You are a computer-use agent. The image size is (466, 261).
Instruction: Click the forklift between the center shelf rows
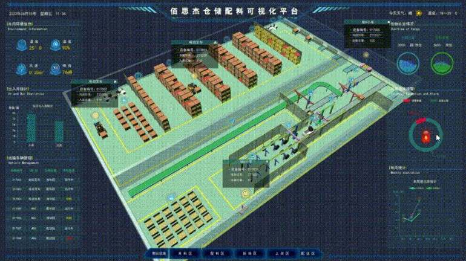(194, 88)
